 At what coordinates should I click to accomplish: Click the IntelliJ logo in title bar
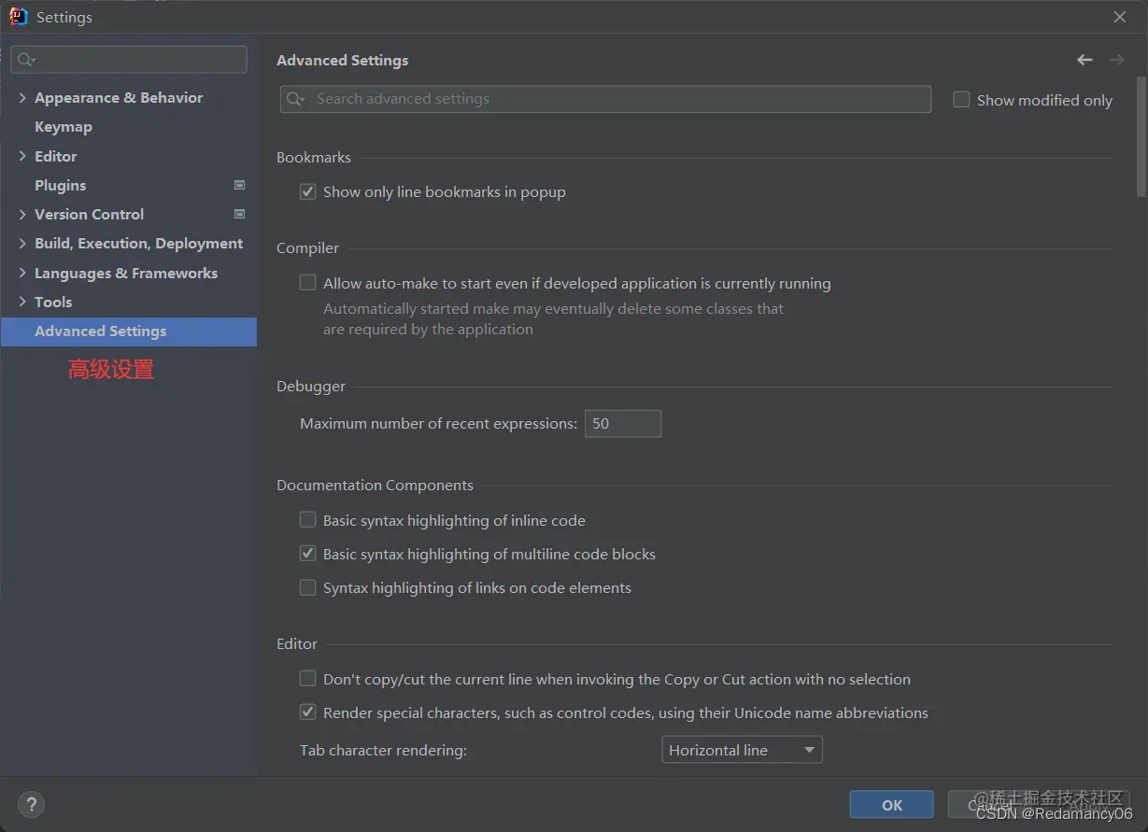(x=19, y=17)
